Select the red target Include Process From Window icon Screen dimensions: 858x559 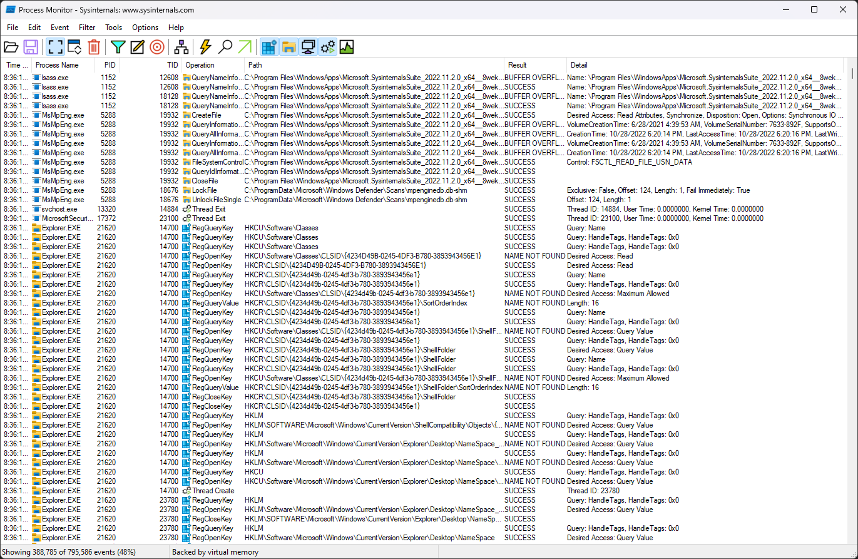click(156, 47)
